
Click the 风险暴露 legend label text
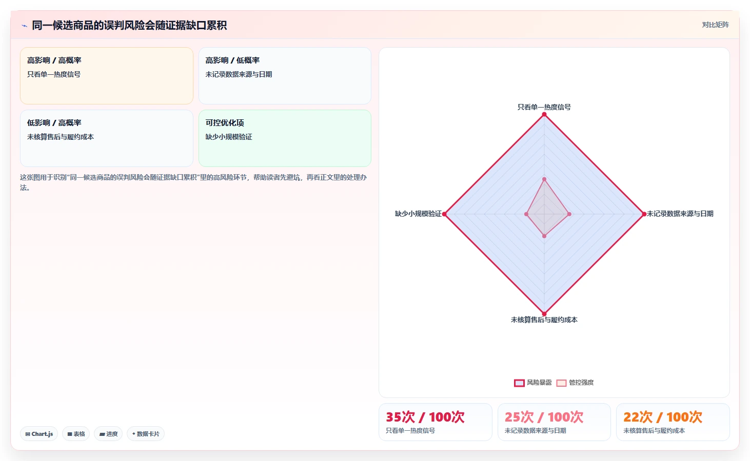539,383
